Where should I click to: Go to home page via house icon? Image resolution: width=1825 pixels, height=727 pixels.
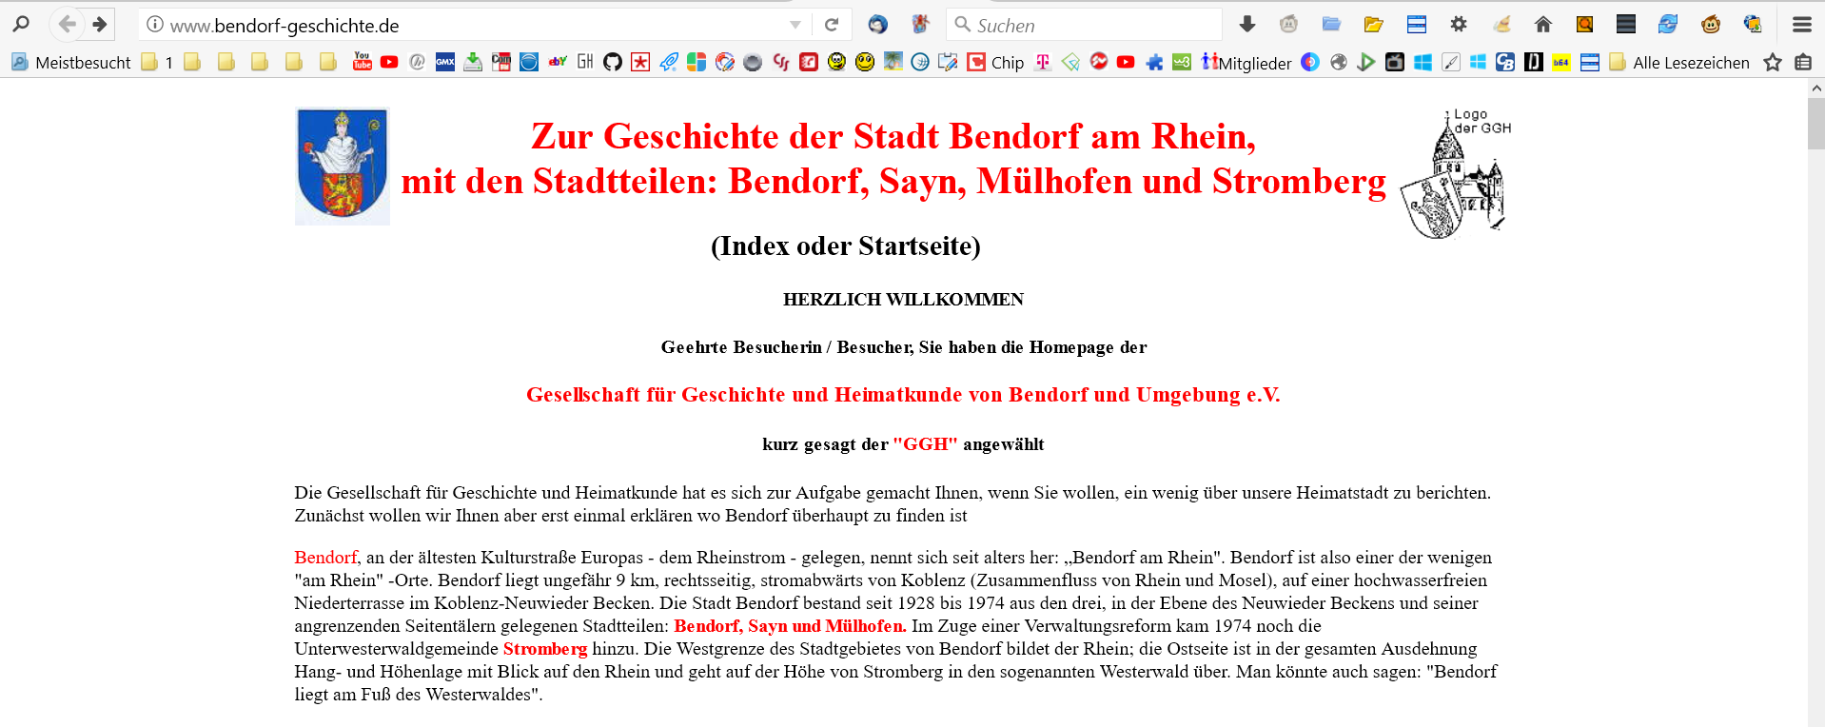[x=1543, y=24]
